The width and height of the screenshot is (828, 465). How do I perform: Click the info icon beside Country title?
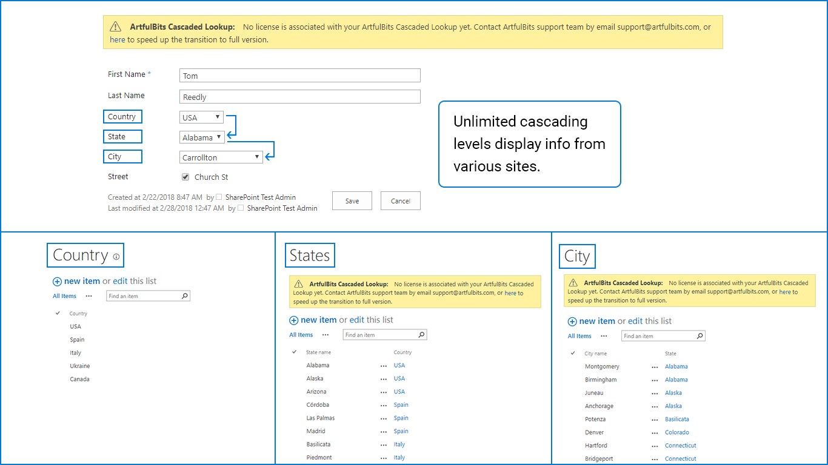[x=116, y=257]
